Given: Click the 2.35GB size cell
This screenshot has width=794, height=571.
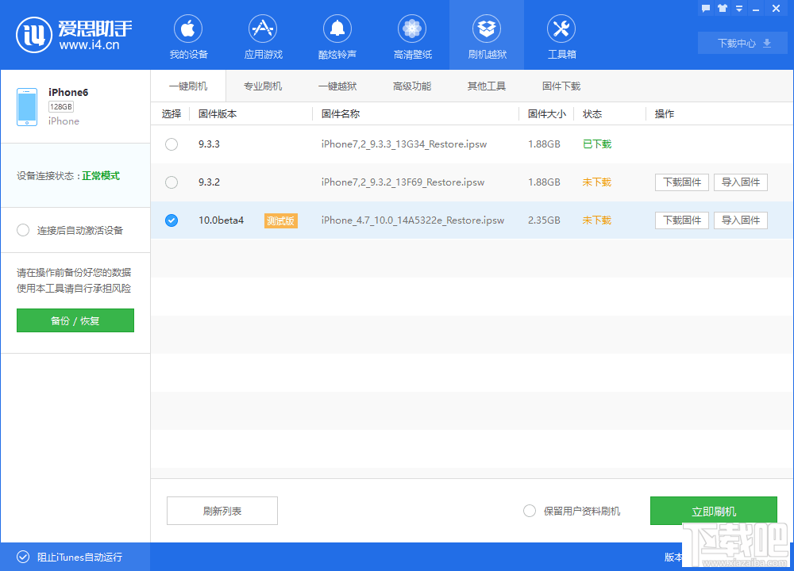Looking at the screenshot, I should [x=545, y=220].
